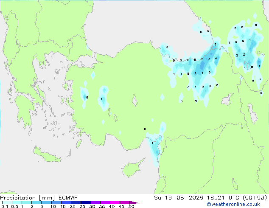Click the '(00+93)' forecast offset text
269x208 pixels.
point(255,198)
